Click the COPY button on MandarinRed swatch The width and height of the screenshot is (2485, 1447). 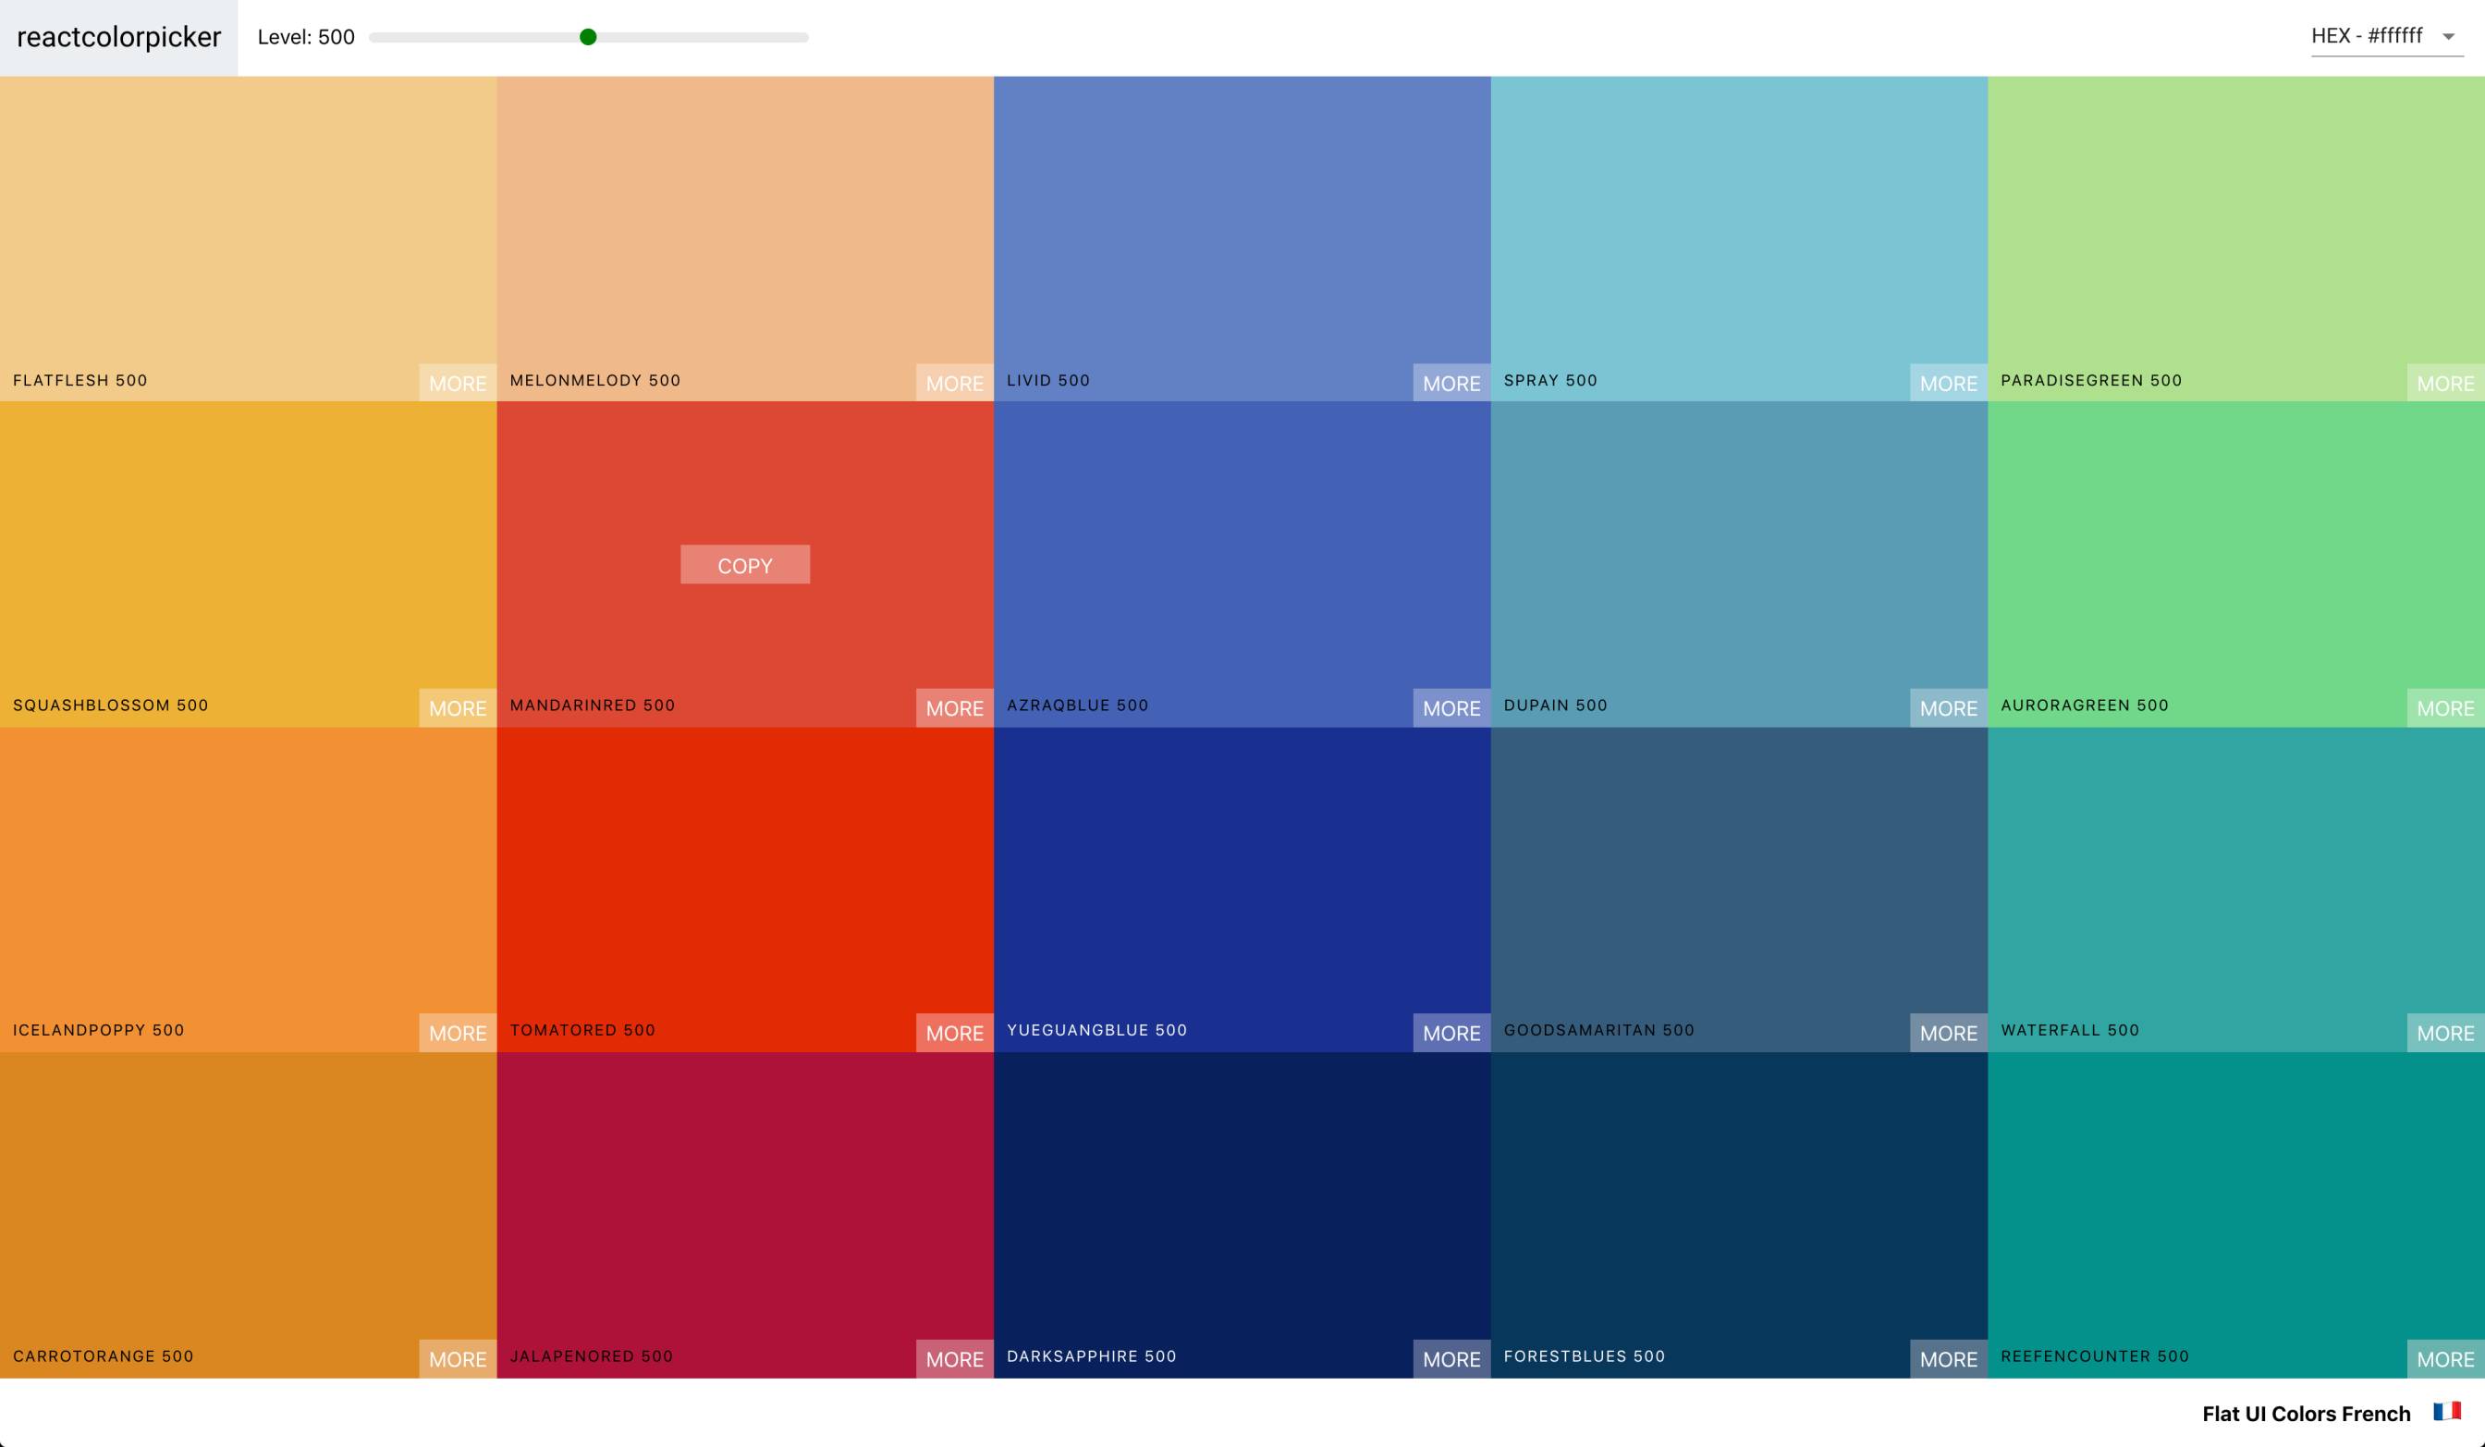click(x=744, y=564)
